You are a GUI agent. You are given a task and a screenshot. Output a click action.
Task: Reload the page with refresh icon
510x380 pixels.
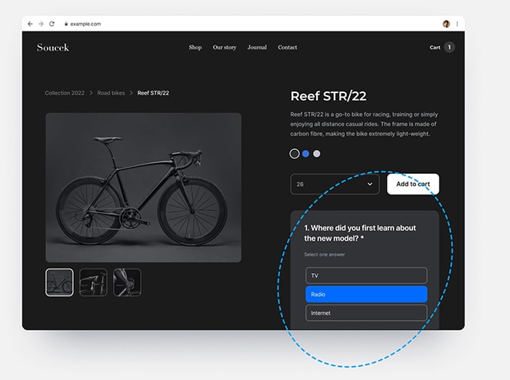(x=52, y=24)
